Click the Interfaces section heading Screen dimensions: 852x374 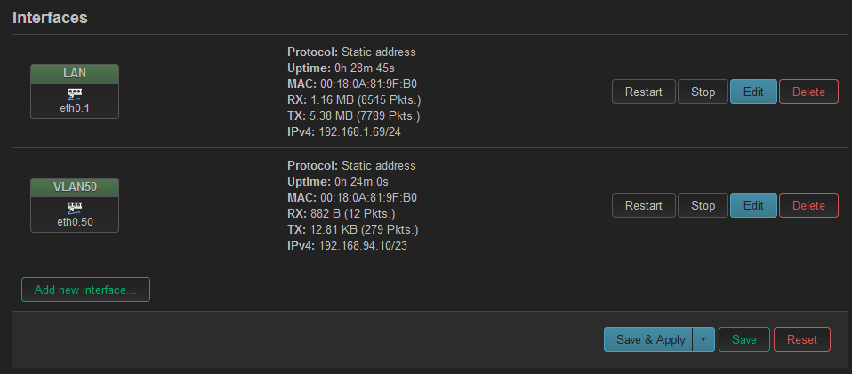tap(50, 18)
